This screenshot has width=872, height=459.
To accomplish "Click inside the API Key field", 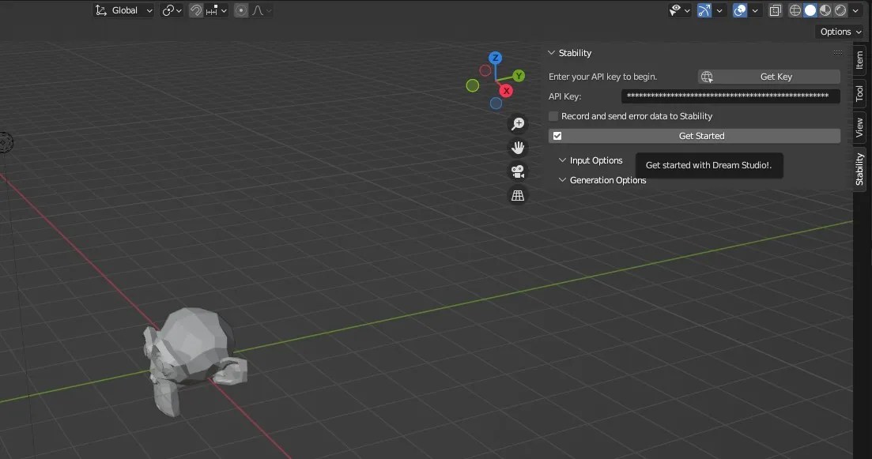I will pyautogui.click(x=729, y=96).
